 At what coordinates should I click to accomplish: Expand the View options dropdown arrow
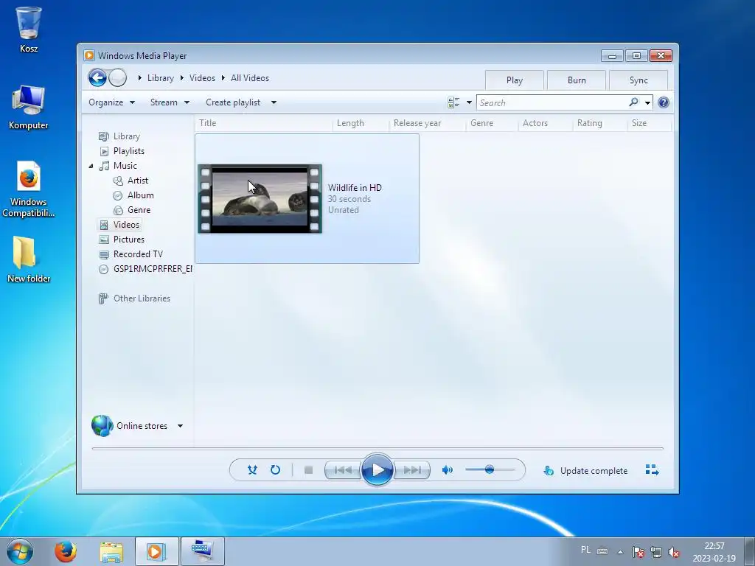click(x=469, y=102)
